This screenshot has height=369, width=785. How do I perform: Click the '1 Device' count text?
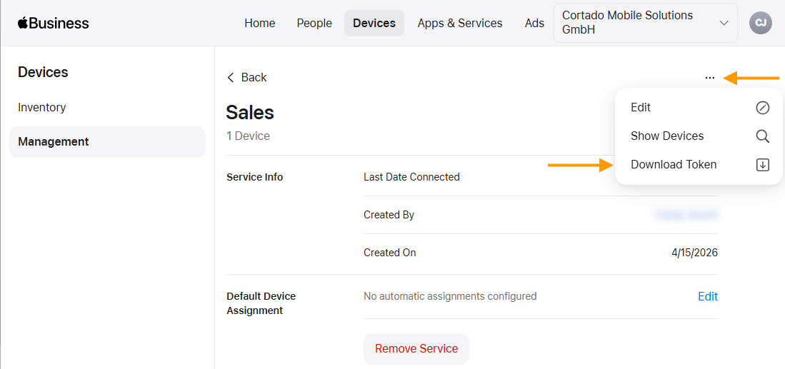coord(248,136)
